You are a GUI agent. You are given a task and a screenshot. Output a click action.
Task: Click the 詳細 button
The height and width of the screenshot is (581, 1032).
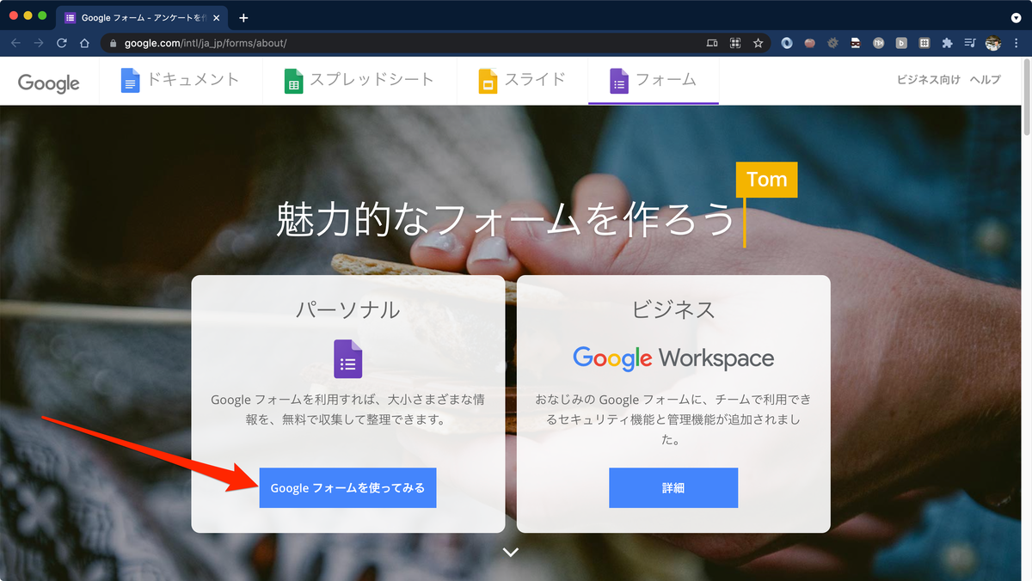click(673, 487)
